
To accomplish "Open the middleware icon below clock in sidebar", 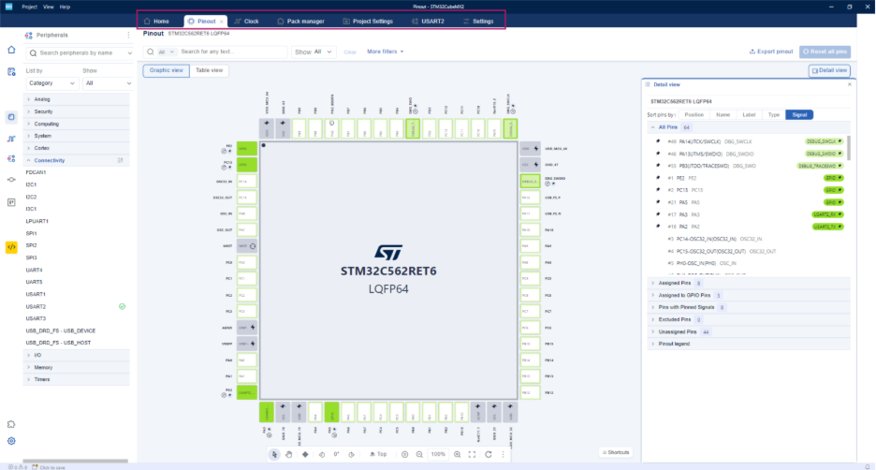I will pyautogui.click(x=11, y=159).
